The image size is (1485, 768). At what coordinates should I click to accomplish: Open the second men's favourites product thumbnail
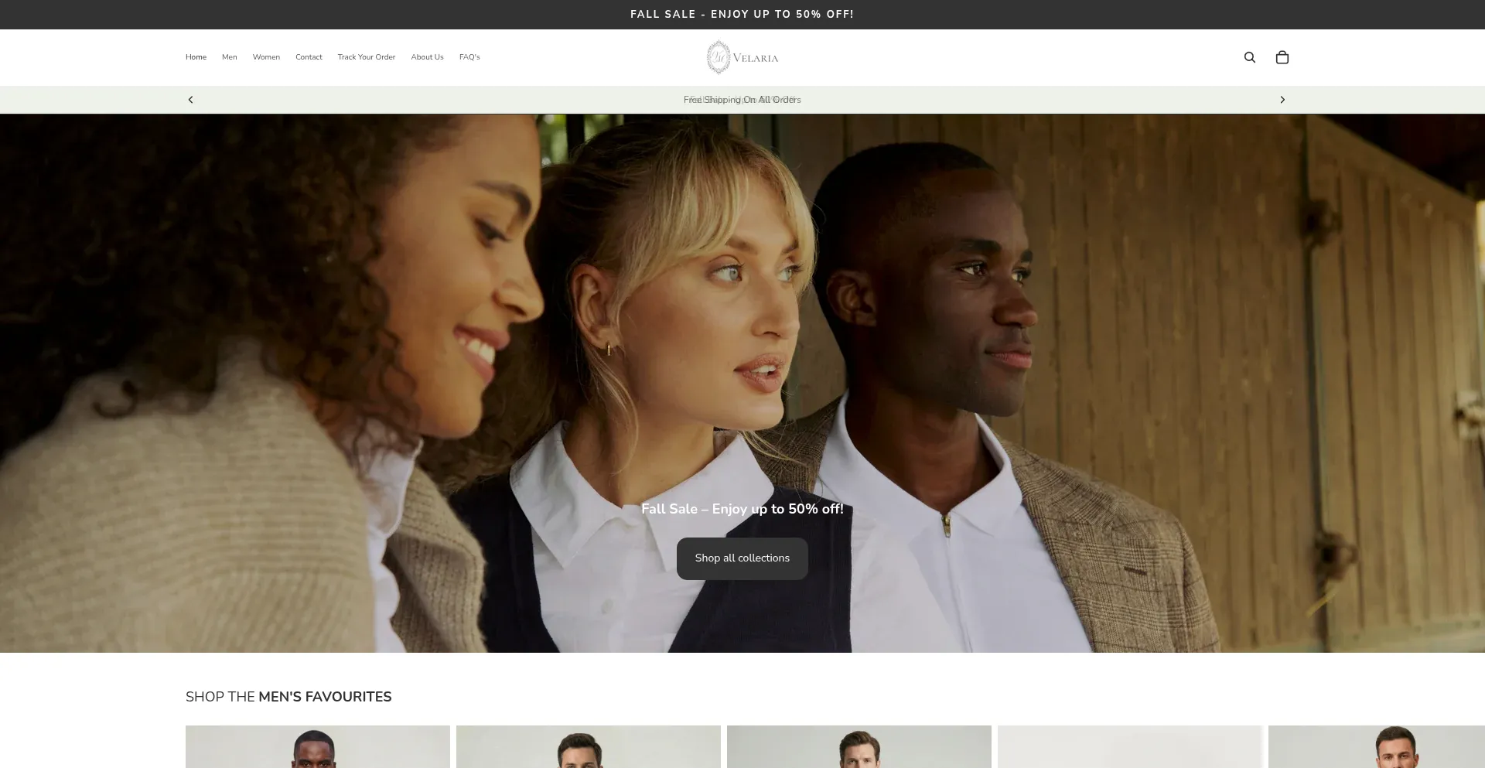point(589,747)
